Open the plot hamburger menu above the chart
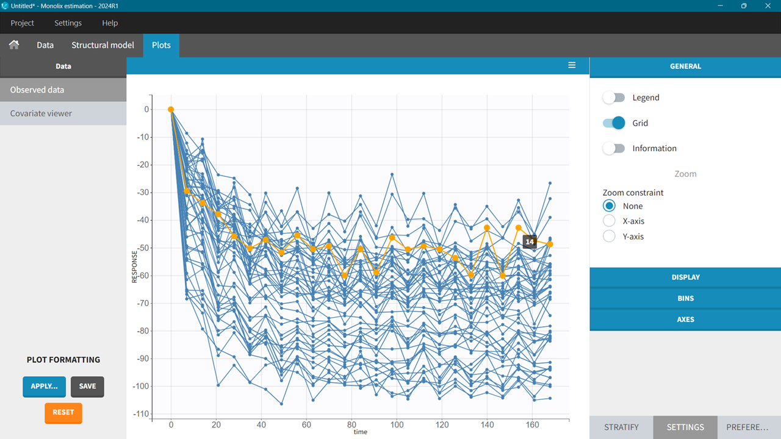 click(572, 65)
